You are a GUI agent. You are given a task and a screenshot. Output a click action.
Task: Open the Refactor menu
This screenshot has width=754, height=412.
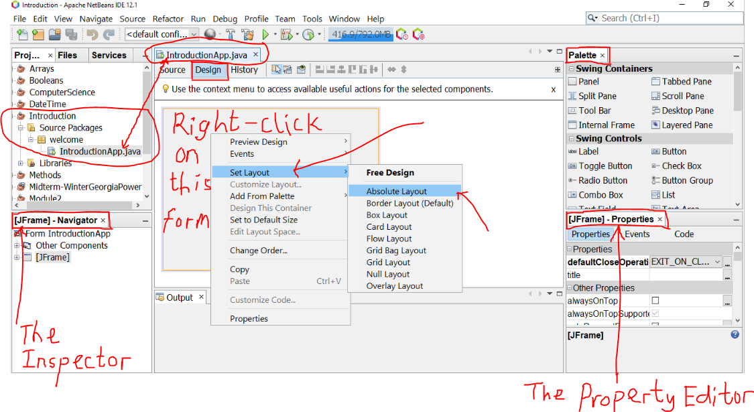coord(168,19)
